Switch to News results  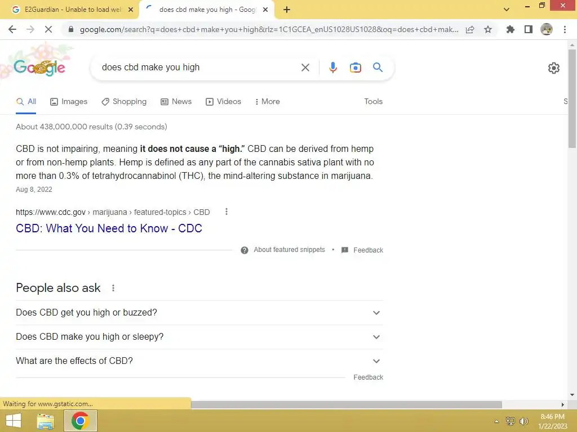click(176, 102)
